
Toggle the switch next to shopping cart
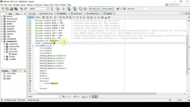123,9
